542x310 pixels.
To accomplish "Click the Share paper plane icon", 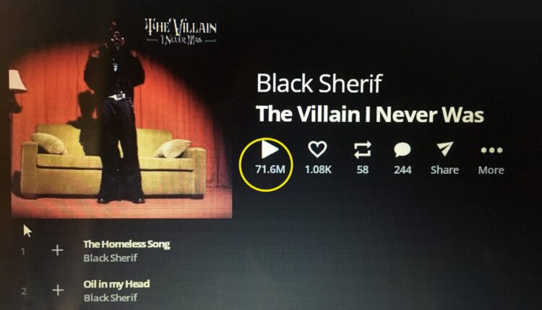I will pos(444,149).
